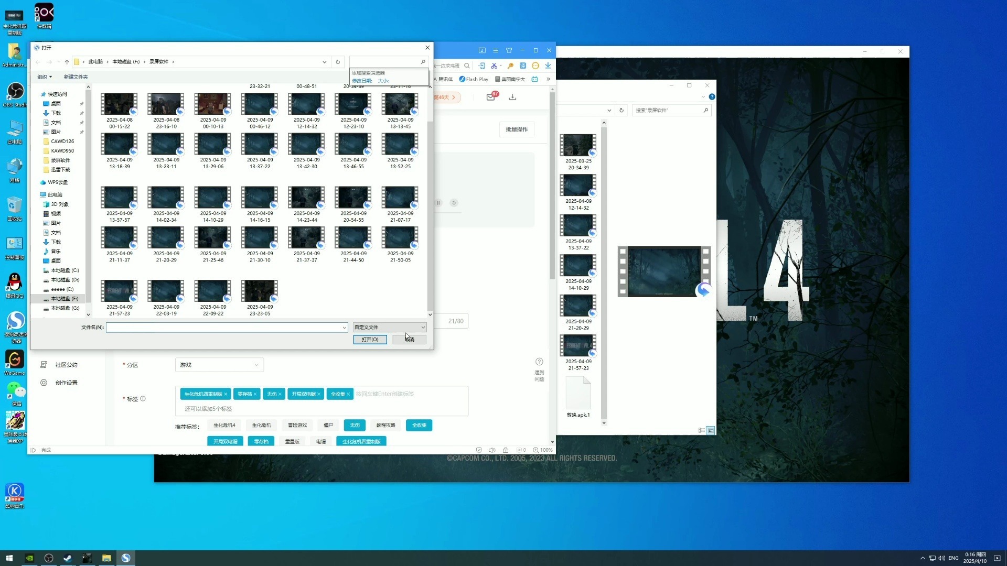Open 社区公约 in webpage sidebar
Screen dimensions: 1007x566
point(66,365)
